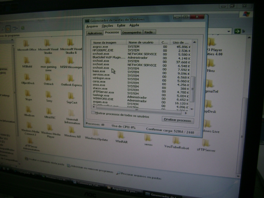Click the process list horizontal scrollbar
This screenshot has width=264, height=198.
coord(140,110)
